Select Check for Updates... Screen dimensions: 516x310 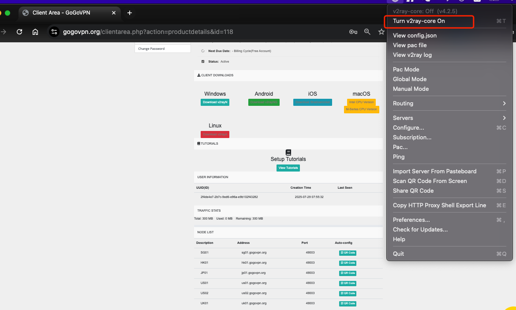tap(449, 229)
